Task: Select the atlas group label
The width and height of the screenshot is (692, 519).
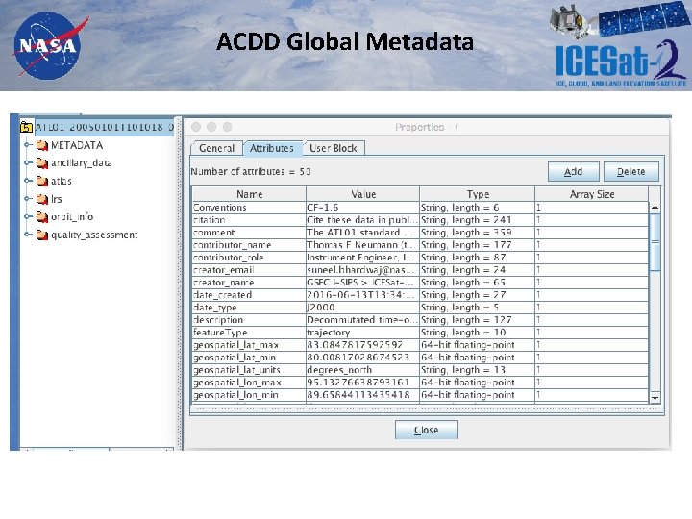Action: click(x=61, y=181)
